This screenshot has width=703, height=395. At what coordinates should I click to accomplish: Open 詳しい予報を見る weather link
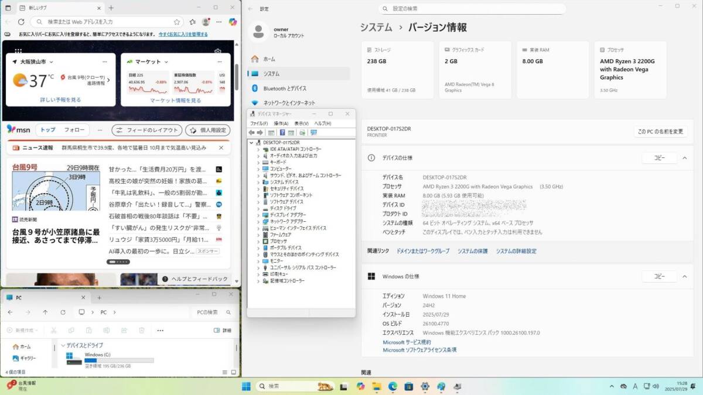click(x=60, y=100)
